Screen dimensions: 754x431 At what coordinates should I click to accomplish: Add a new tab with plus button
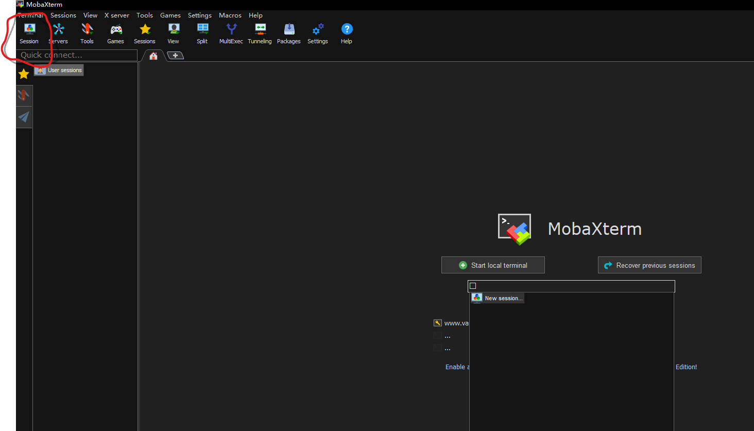(x=175, y=56)
